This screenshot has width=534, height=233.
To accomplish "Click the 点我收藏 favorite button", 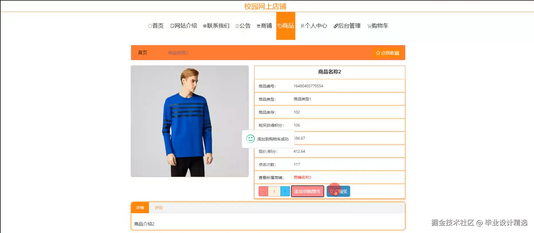I will coord(387,53).
